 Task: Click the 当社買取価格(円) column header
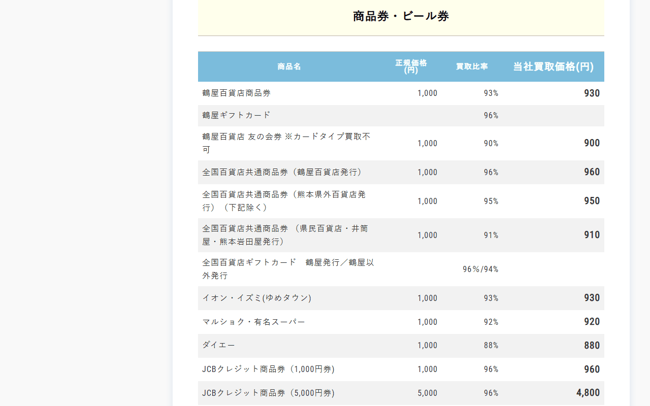(x=553, y=66)
